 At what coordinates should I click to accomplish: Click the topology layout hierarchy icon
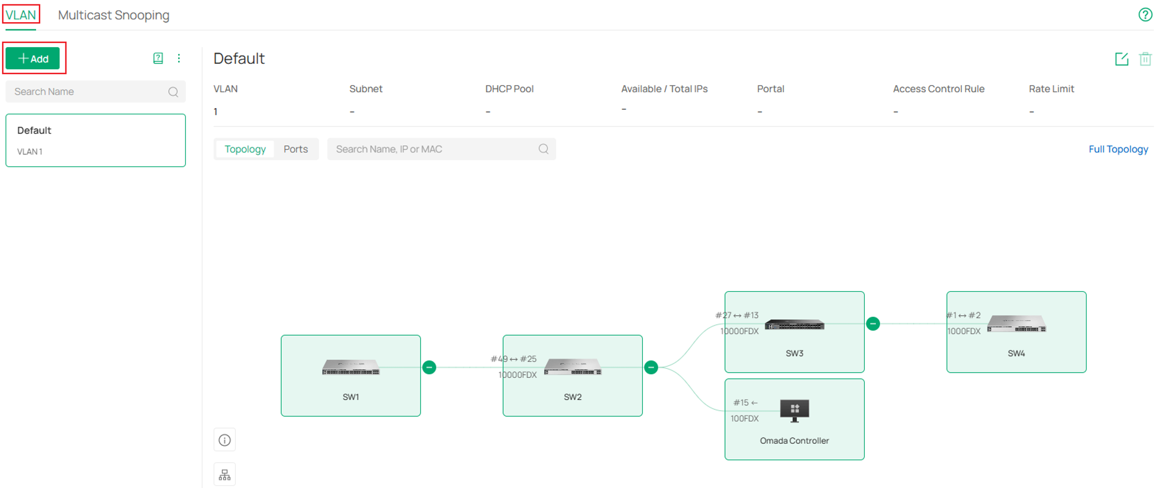pos(225,475)
